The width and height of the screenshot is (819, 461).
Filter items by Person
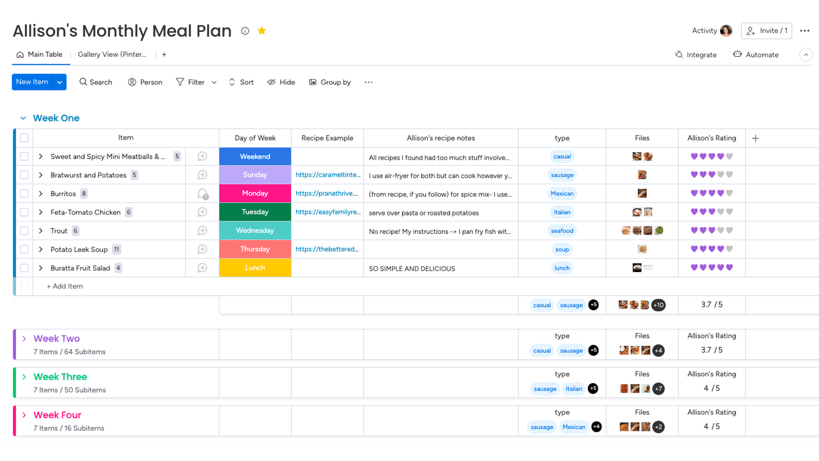coord(145,82)
